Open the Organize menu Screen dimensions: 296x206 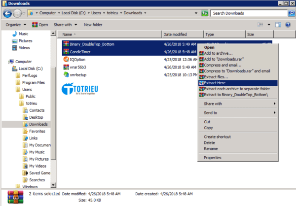16,25
